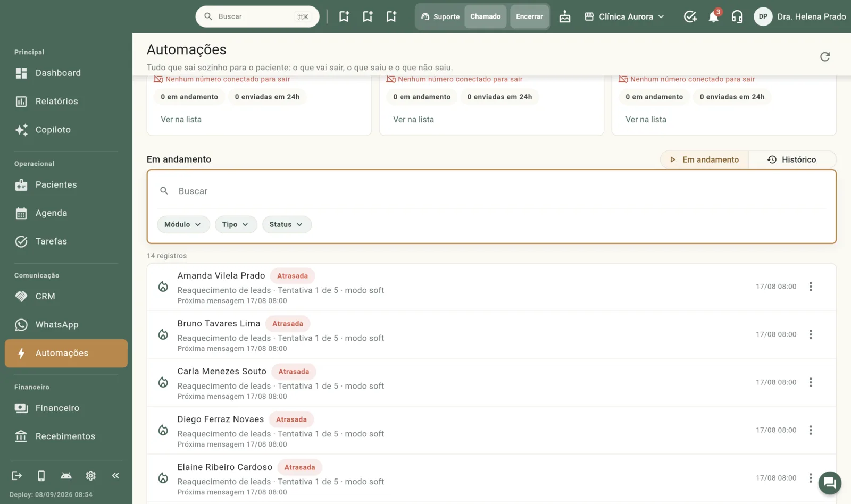Image resolution: width=851 pixels, height=504 pixels.
Task: Select the Amanda Vilela Prado name
Action: (221, 275)
